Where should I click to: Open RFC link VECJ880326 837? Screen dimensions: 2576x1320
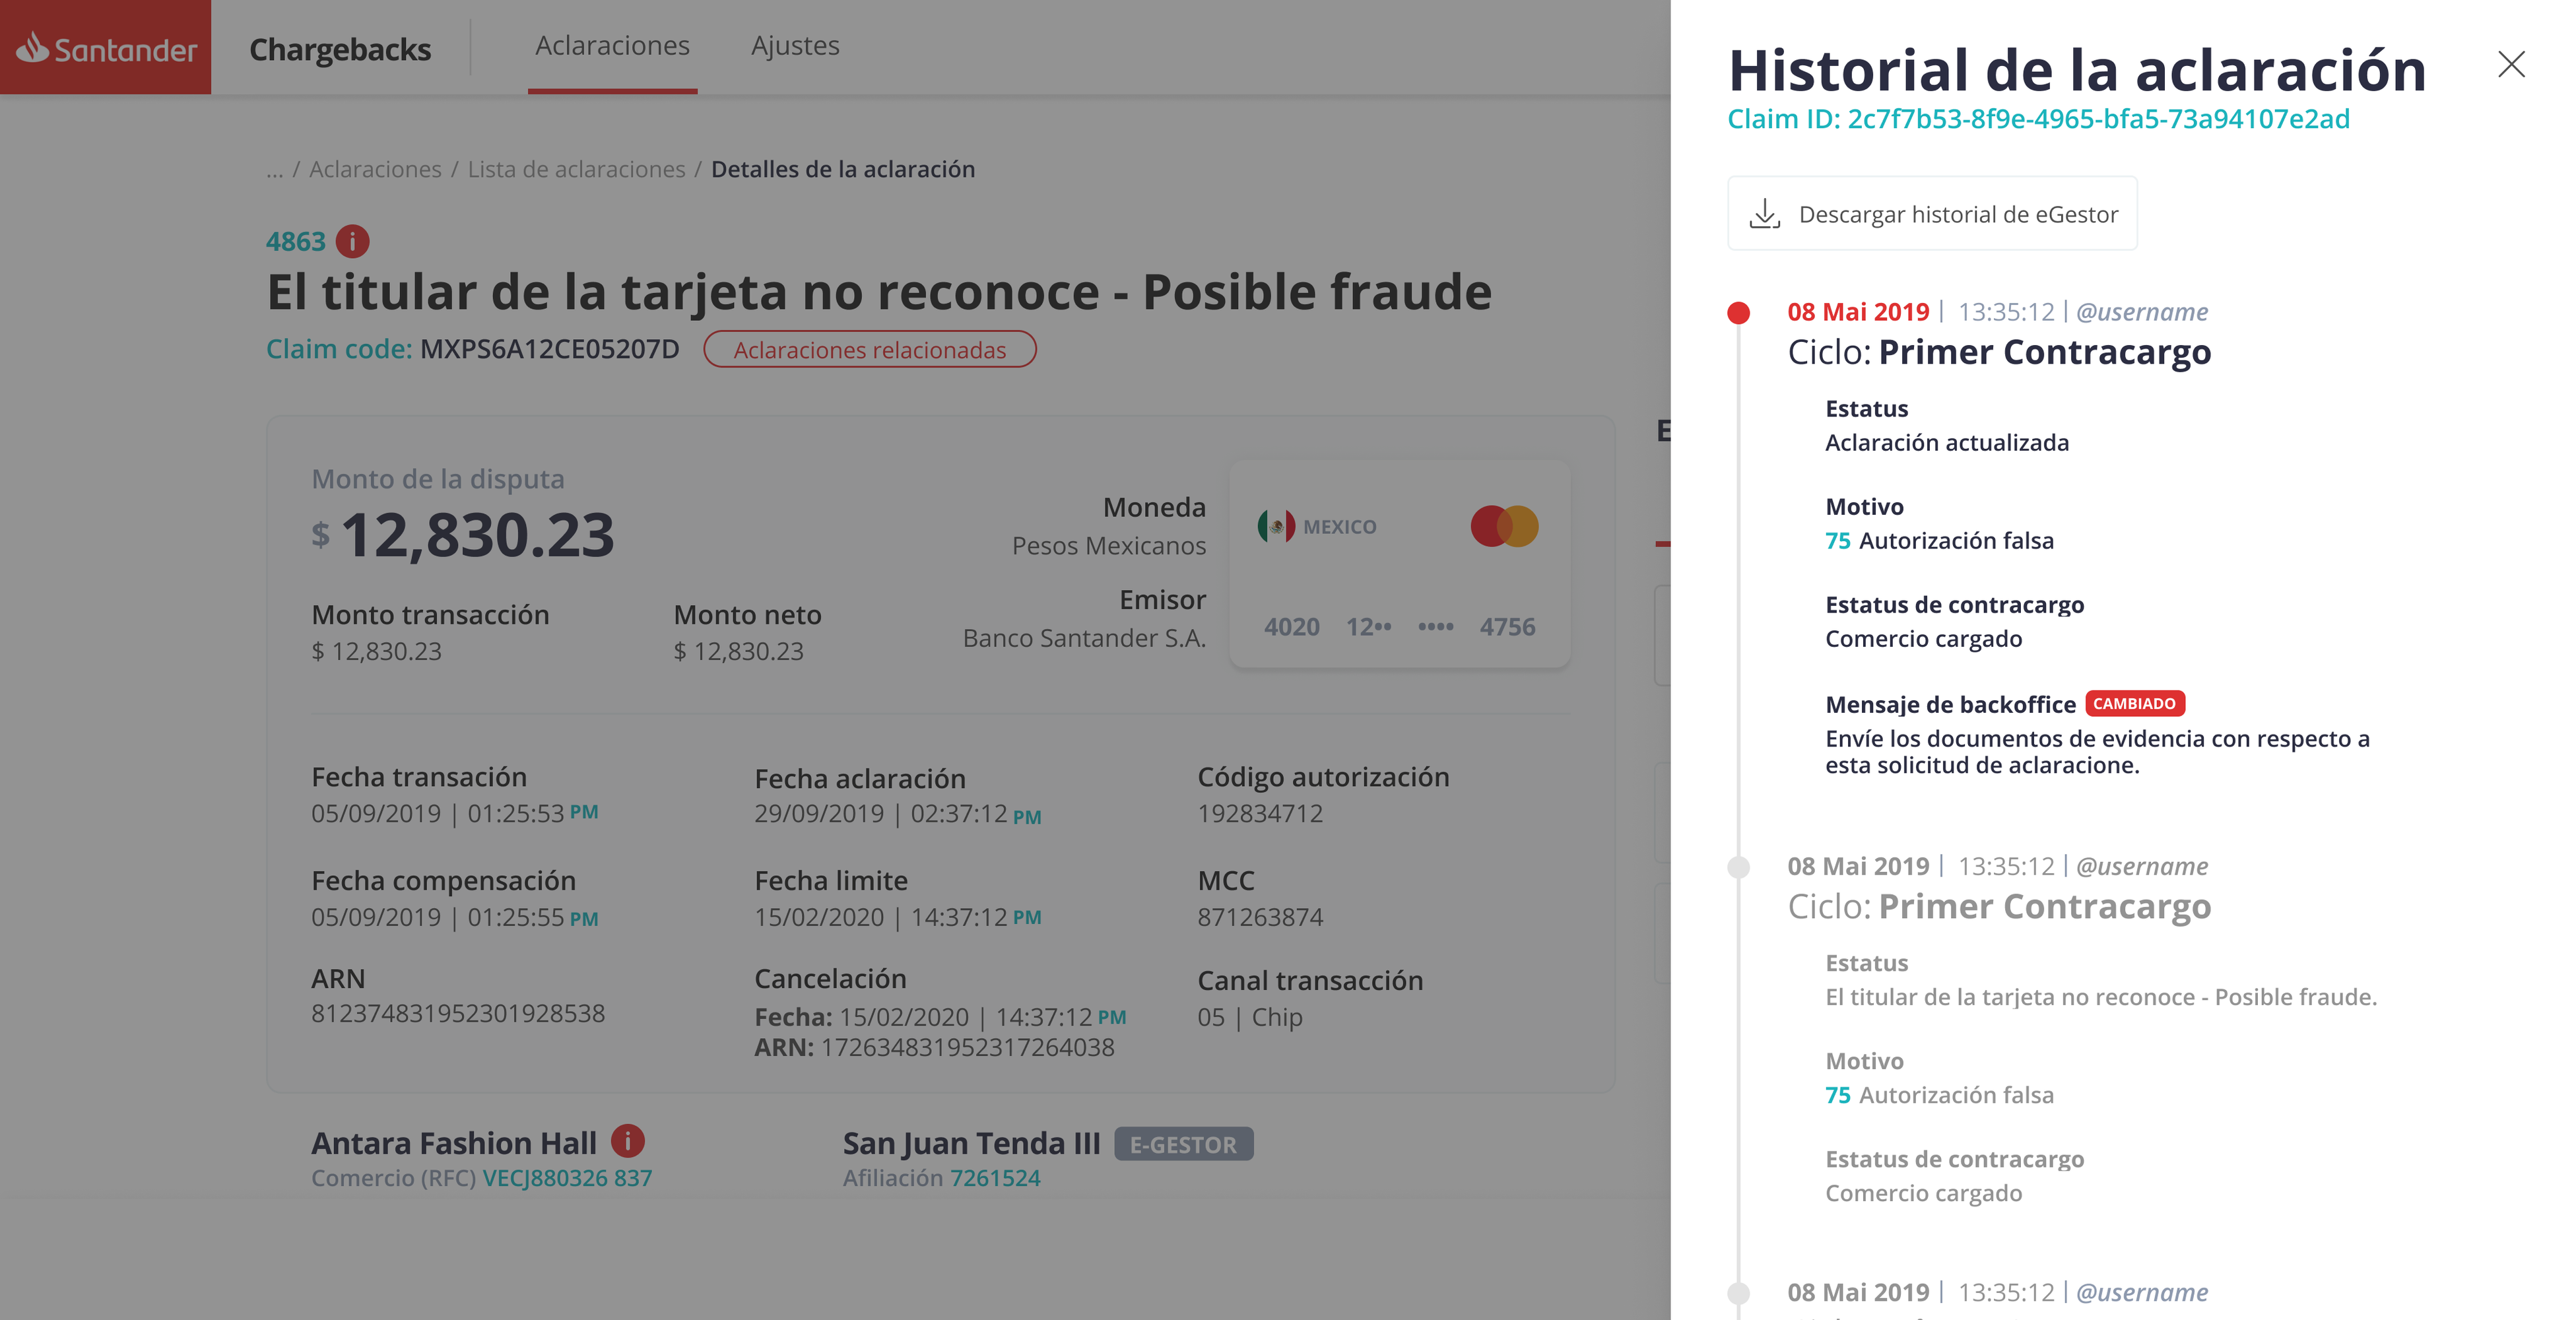(x=567, y=1178)
